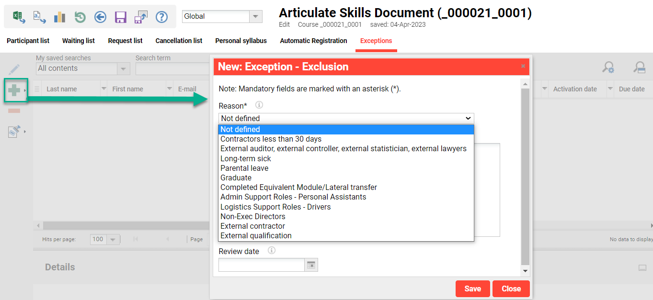653x300 pixels.
Task: Click the Review date input field
Action: pos(261,265)
